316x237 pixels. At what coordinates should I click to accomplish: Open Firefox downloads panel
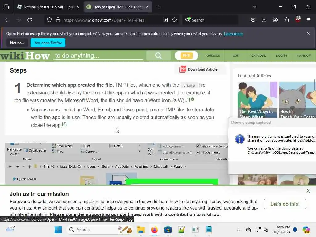pos(264,20)
